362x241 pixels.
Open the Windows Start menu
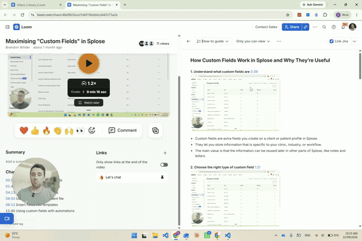coord(134,236)
